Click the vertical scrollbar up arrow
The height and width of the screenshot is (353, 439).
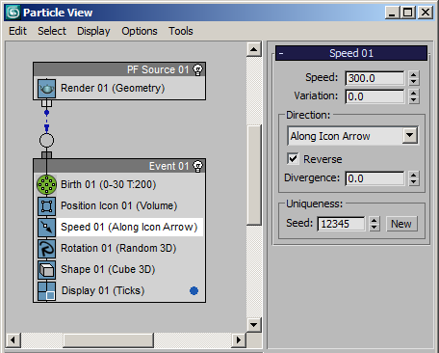click(x=254, y=49)
